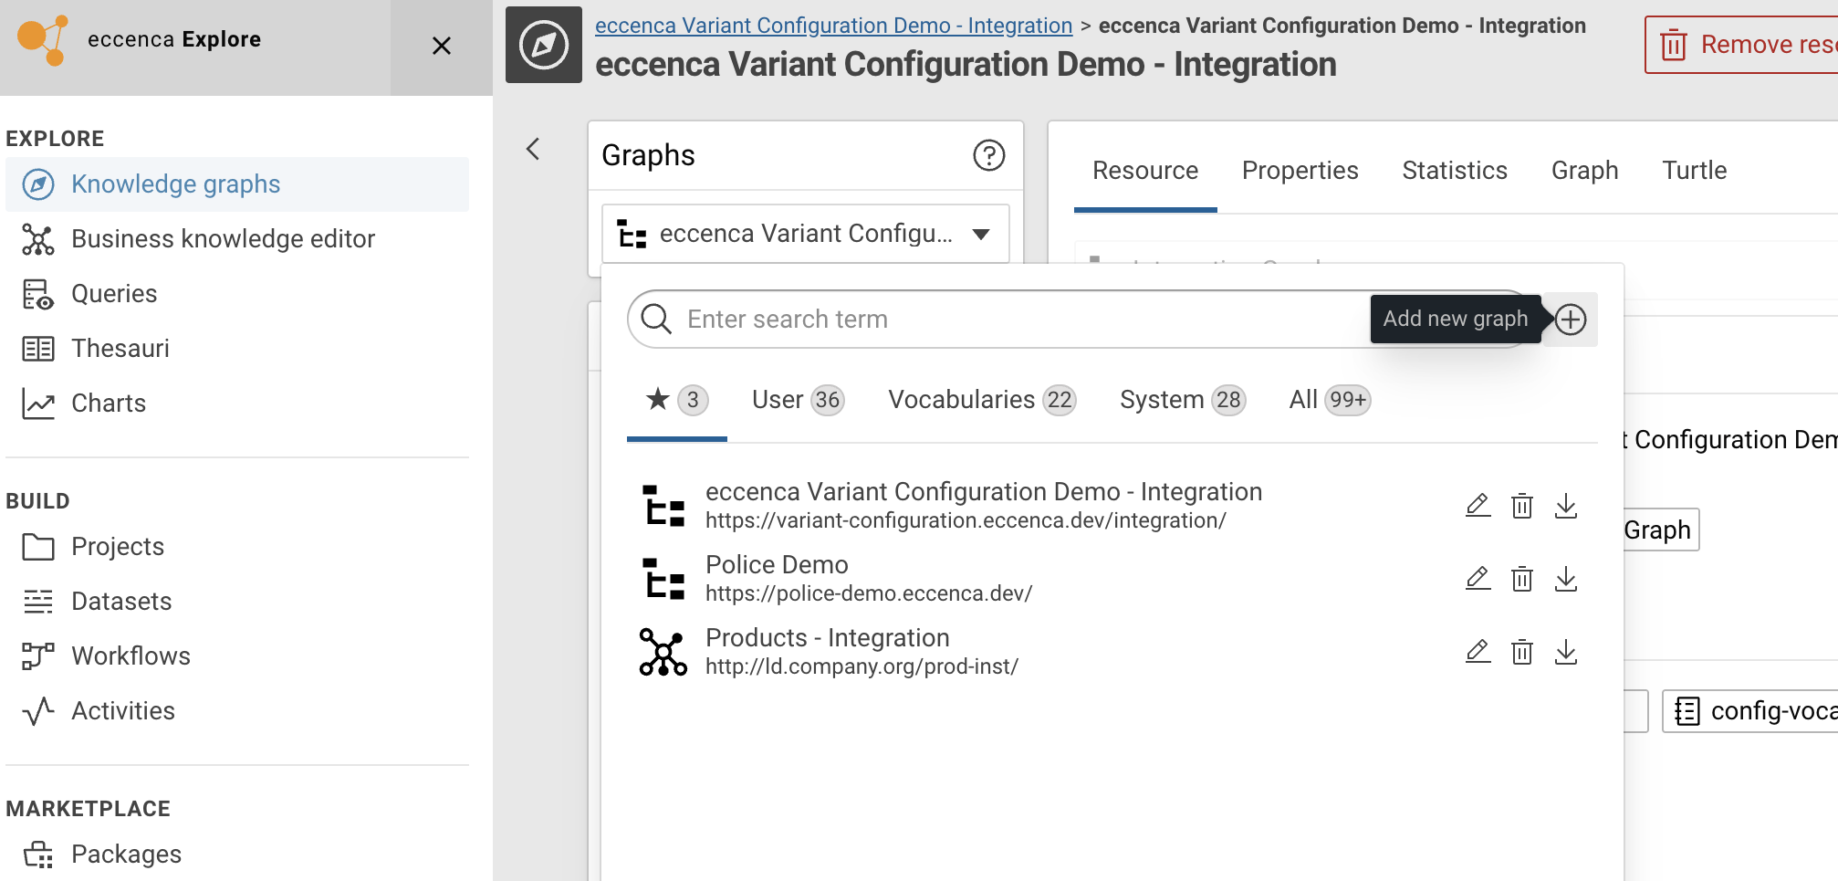Expand the eccenca Variant Configuration graph dropdown

[805, 234]
